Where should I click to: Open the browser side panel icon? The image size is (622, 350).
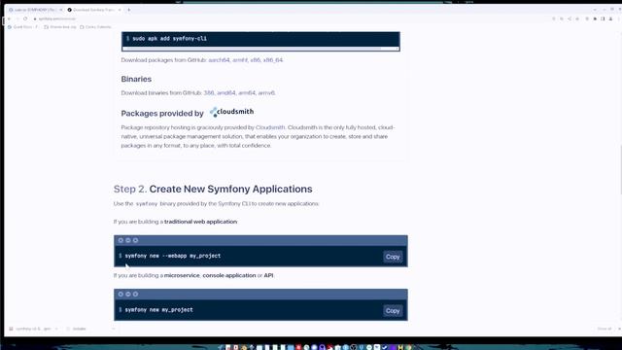coord(603,18)
